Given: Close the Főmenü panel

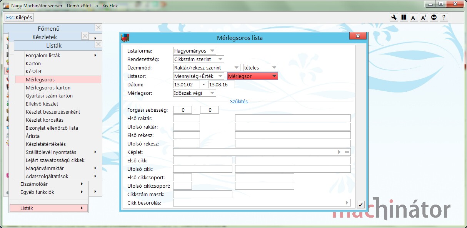Looking at the screenshot, I should 98,27.
